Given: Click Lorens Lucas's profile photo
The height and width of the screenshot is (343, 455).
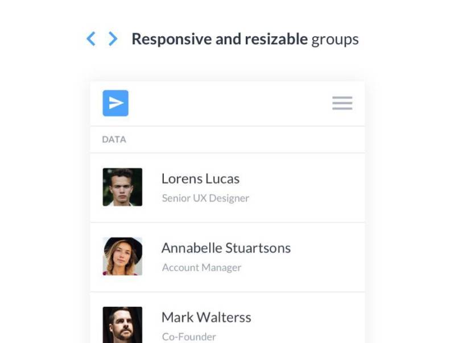Looking at the screenshot, I should (122, 187).
